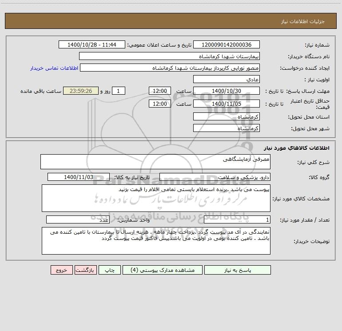This screenshot has height=331, width=342.
Task: Click the 'جزئیات اطلاعات نیاز' header title
Action: click(x=303, y=21)
